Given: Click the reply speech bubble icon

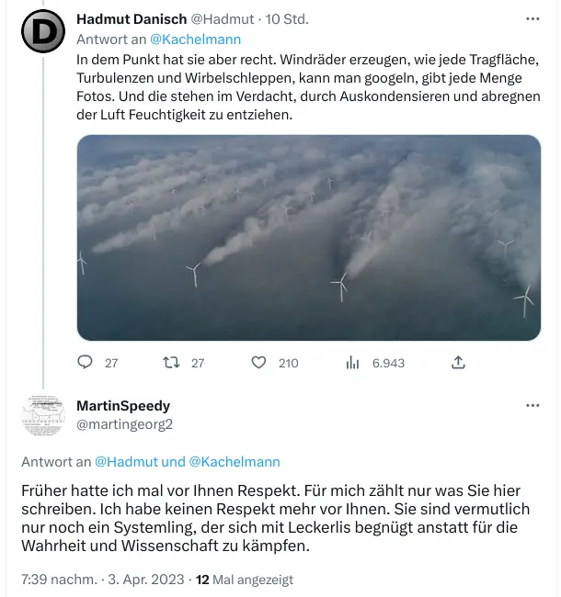Looking at the screenshot, I should pyautogui.click(x=85, y=362).
